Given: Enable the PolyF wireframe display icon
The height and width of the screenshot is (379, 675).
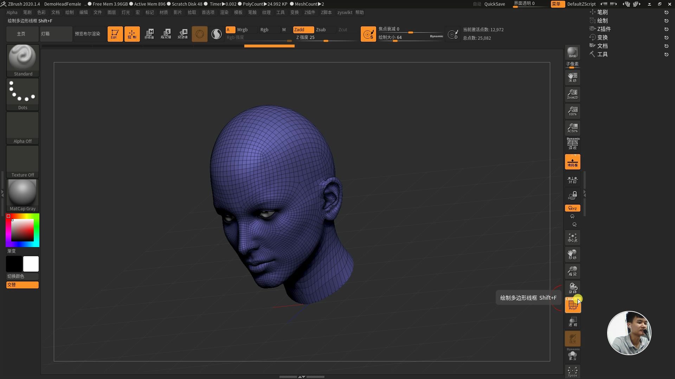Looking at the screenshot, I should pyautogui.click(x=572, y=305).
